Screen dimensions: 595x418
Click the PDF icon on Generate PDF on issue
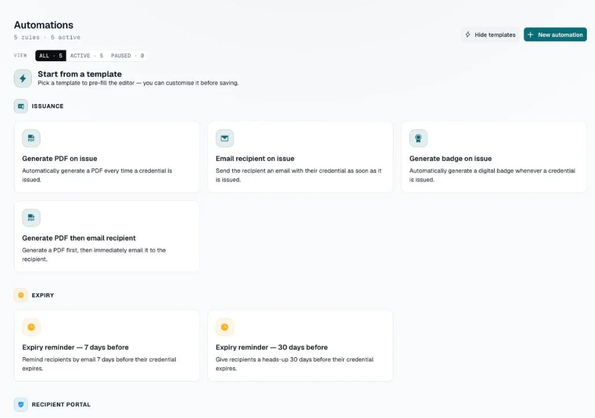[x=31, y=138]
